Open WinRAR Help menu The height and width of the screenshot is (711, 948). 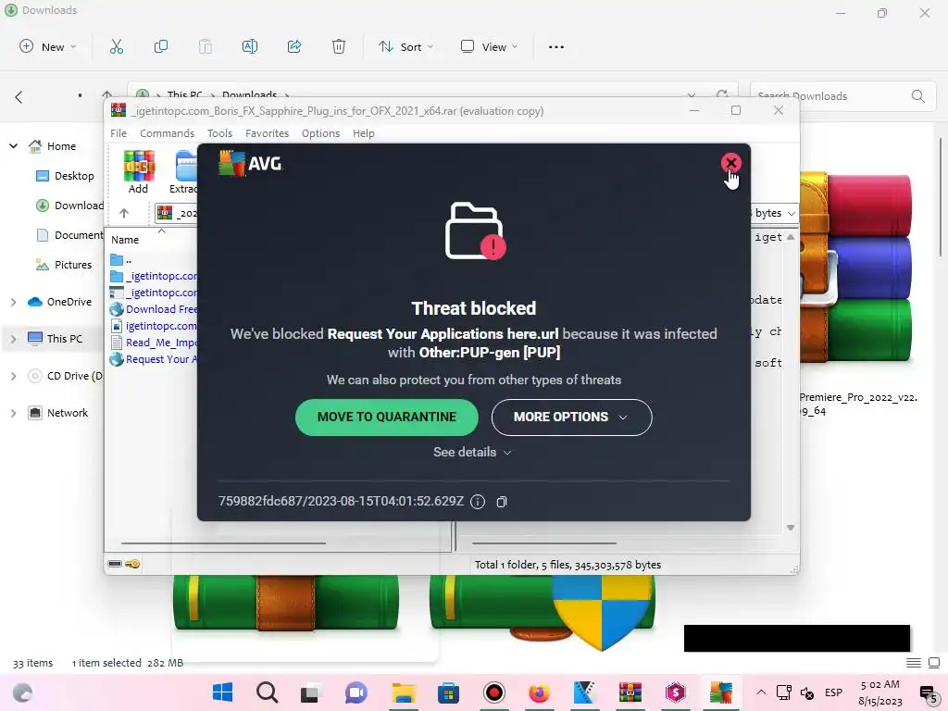[x=363, y=133]
